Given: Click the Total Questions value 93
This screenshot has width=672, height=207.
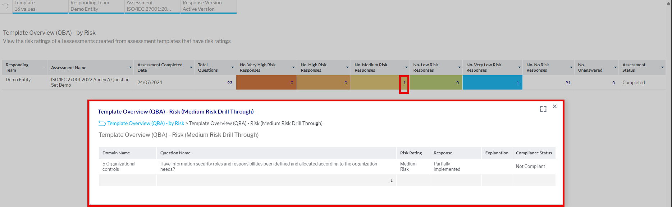Looking at the screenshot, I should point(230,83).
